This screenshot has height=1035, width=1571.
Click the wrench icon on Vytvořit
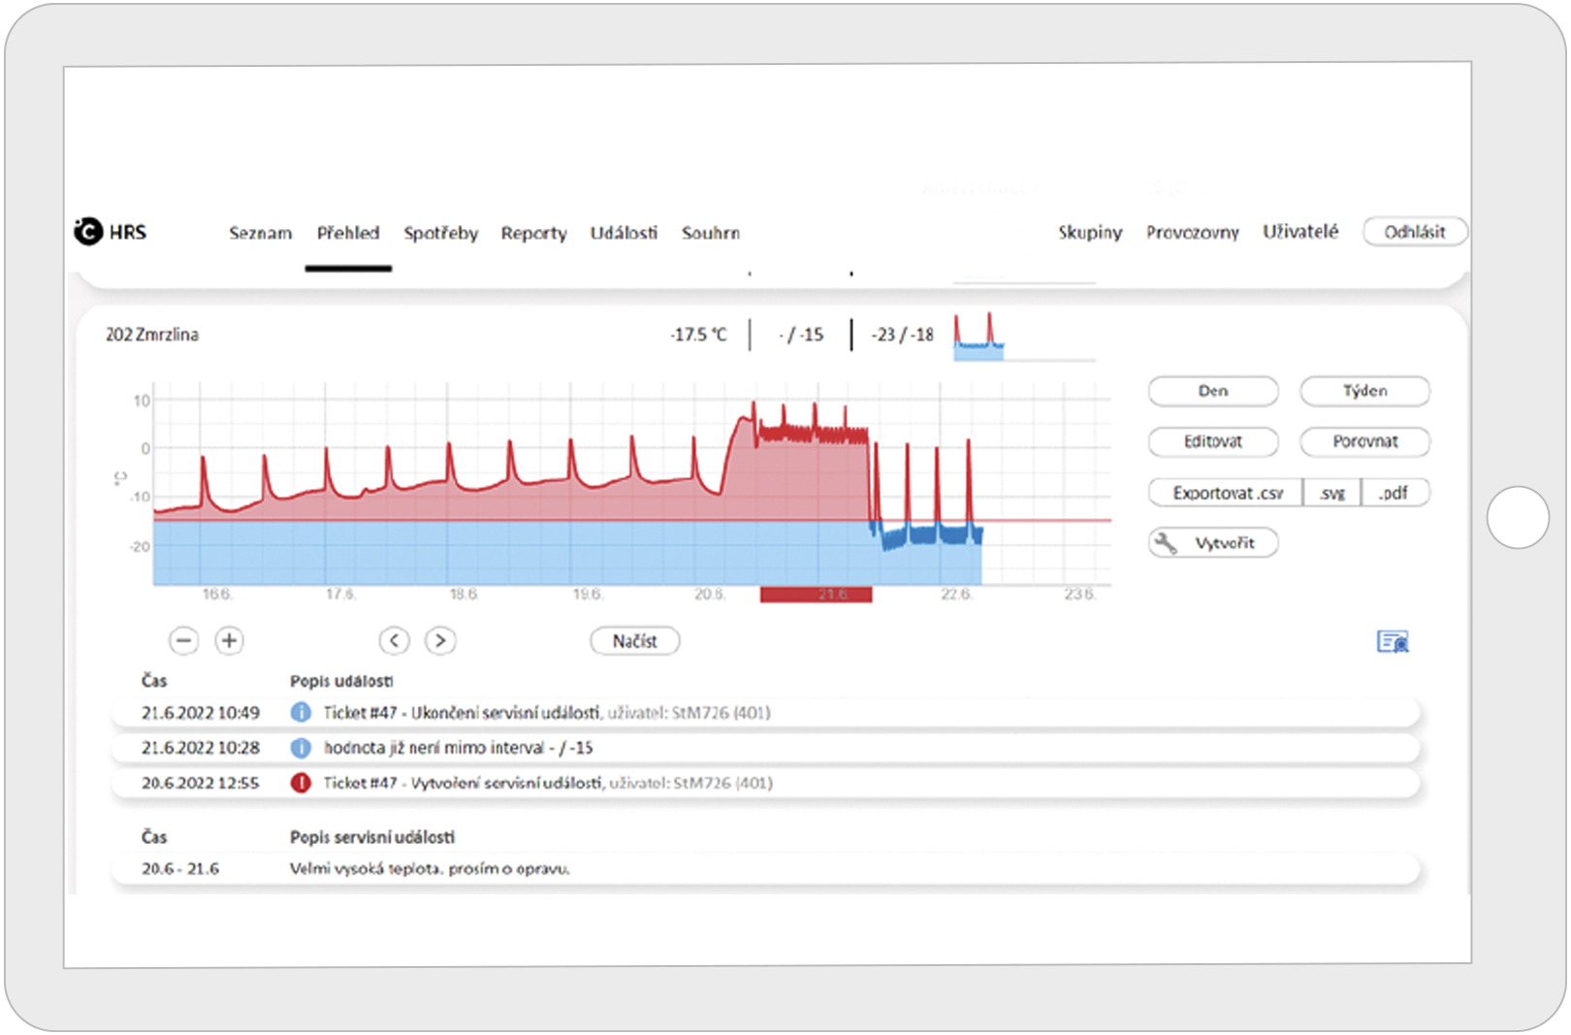click(x=1167, y=543)
